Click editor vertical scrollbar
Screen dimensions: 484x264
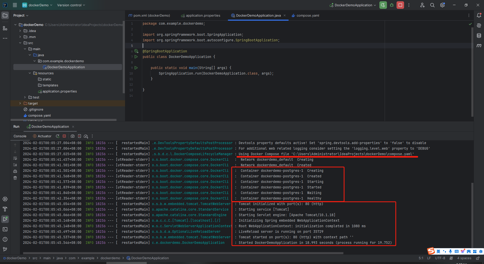(x=472, y=72)
